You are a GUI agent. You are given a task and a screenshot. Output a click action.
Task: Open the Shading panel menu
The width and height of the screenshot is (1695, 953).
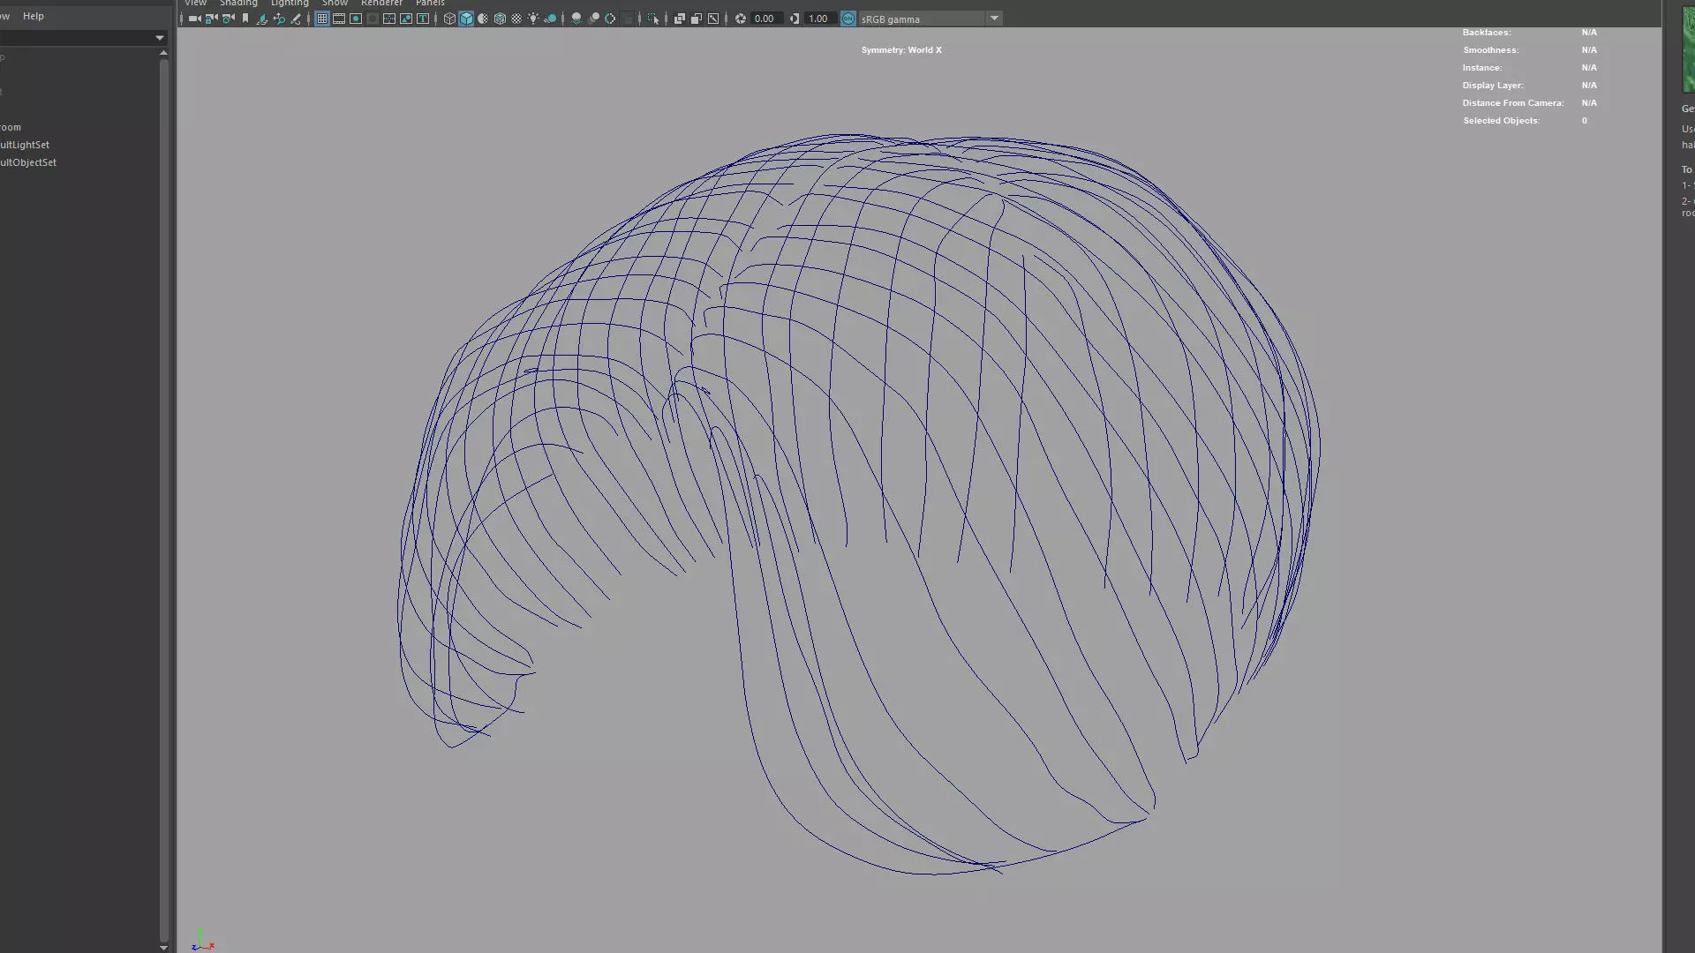tap(238, 4)
